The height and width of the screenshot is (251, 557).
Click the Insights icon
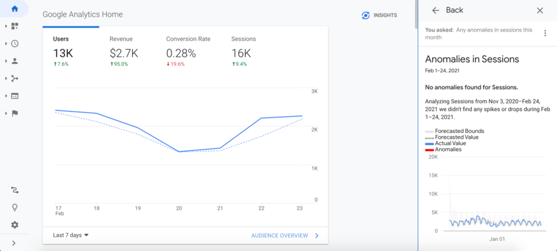point(366,15)
